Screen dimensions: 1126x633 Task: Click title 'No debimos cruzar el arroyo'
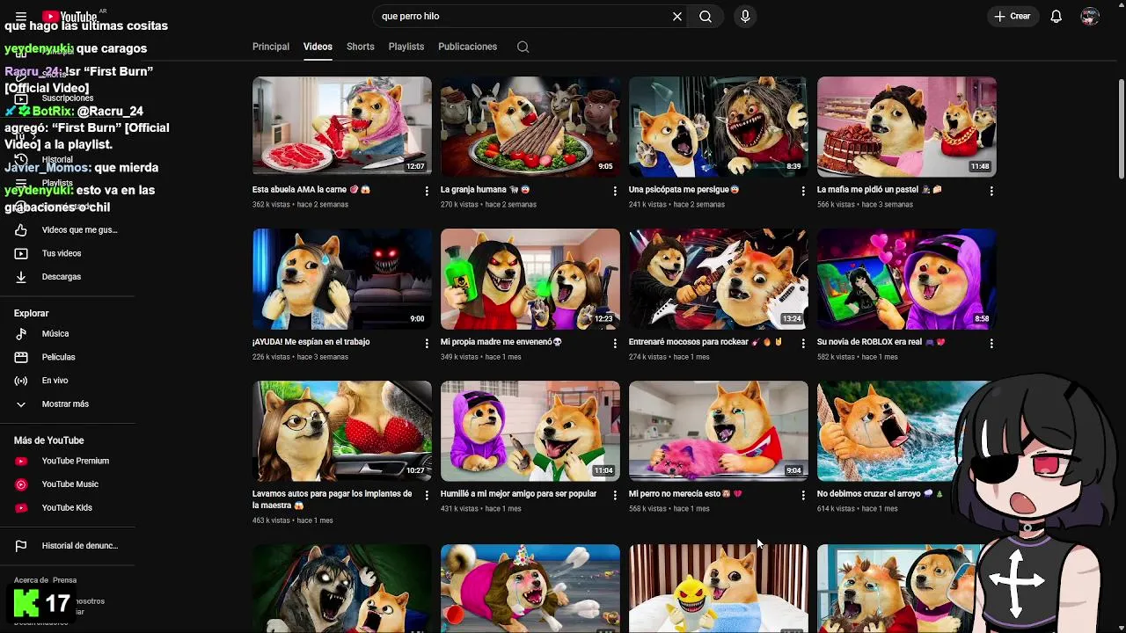[x=880, y=494]
